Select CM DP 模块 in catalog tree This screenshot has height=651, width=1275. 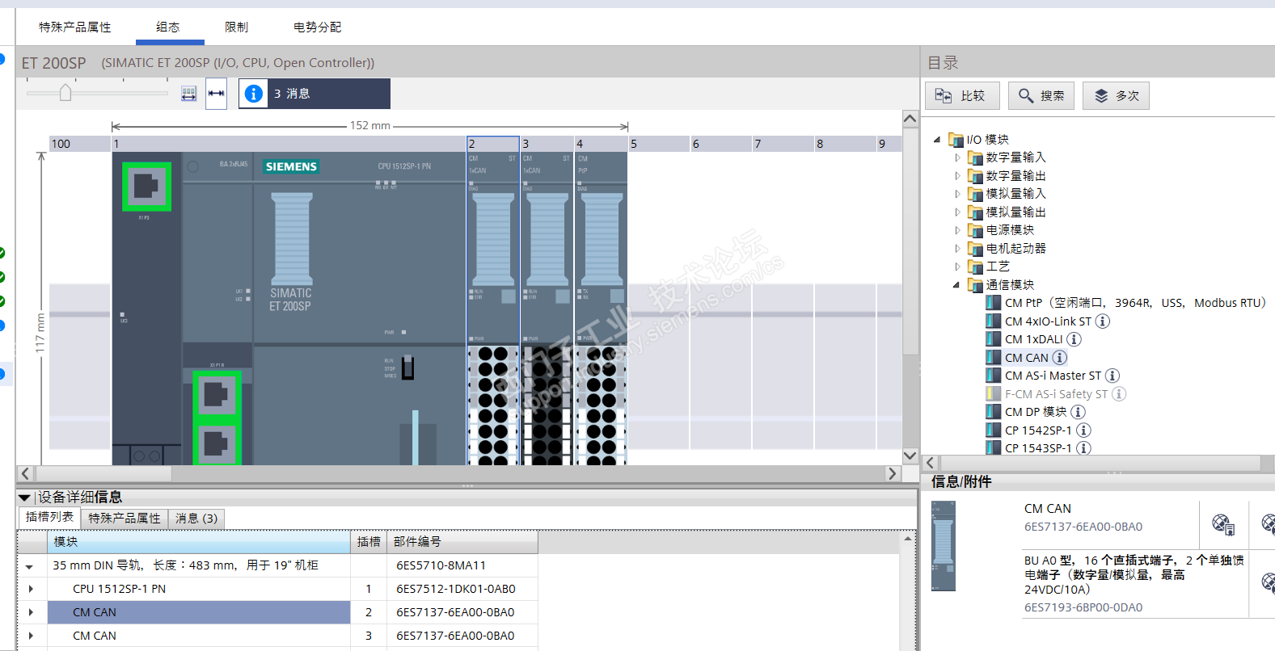tap(1036, 412)
